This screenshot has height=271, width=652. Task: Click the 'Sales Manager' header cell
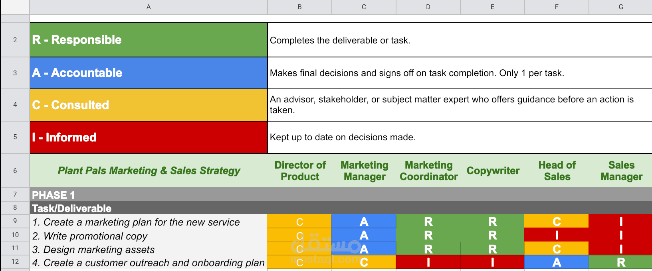[x=621, y=171]
